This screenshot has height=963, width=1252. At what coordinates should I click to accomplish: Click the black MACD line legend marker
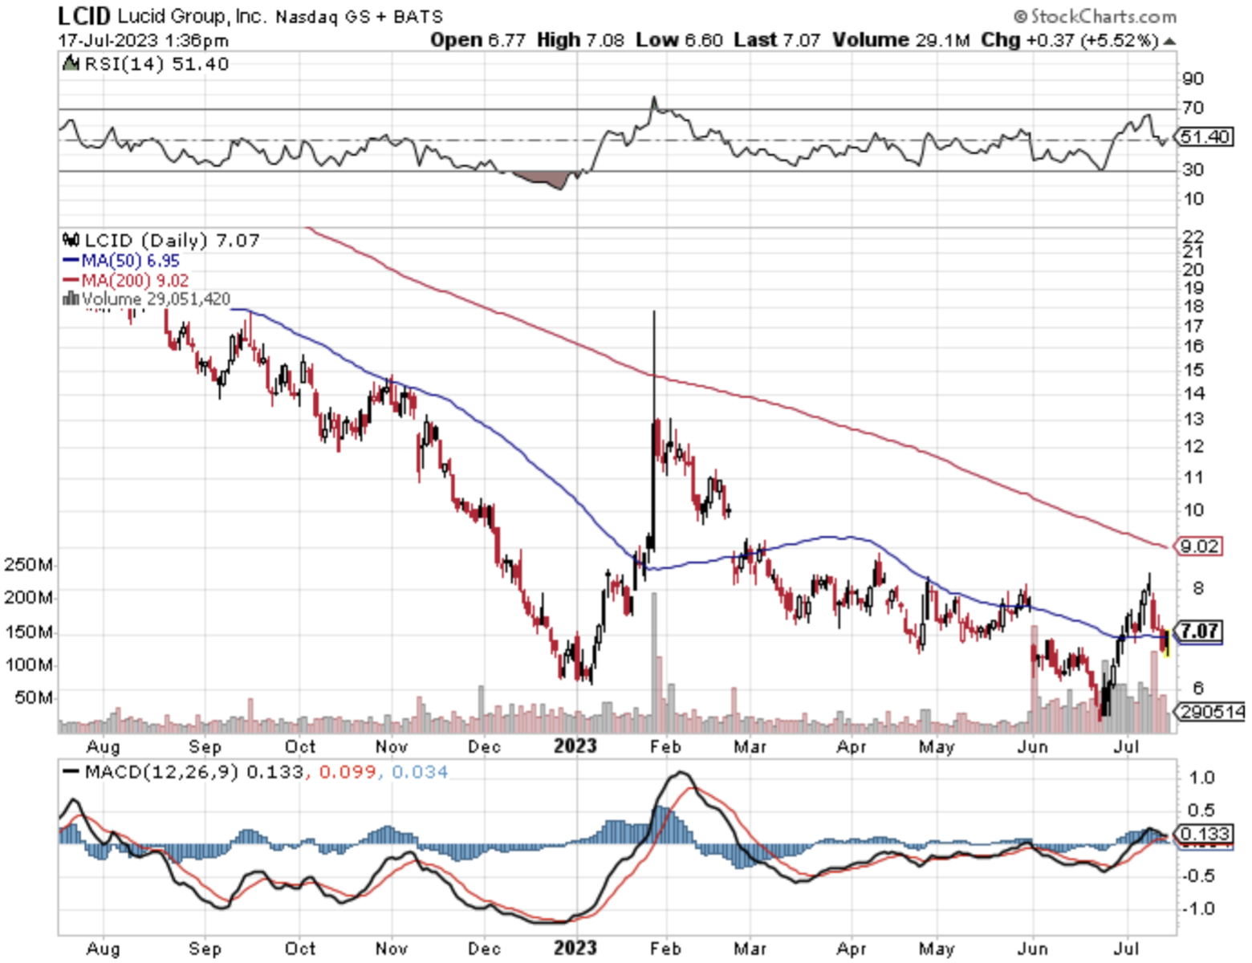(x=71, y=772)
